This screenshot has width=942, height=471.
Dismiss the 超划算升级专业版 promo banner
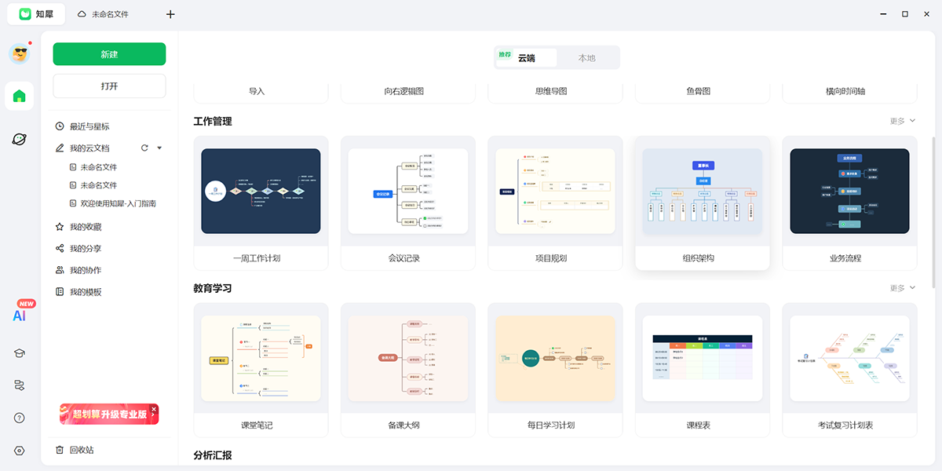tap(154, 409)
